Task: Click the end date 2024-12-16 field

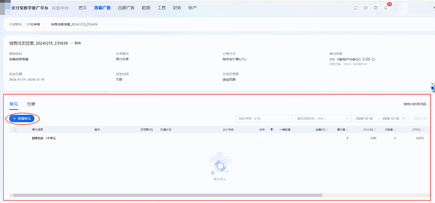Action: click(x=391, y=119)
